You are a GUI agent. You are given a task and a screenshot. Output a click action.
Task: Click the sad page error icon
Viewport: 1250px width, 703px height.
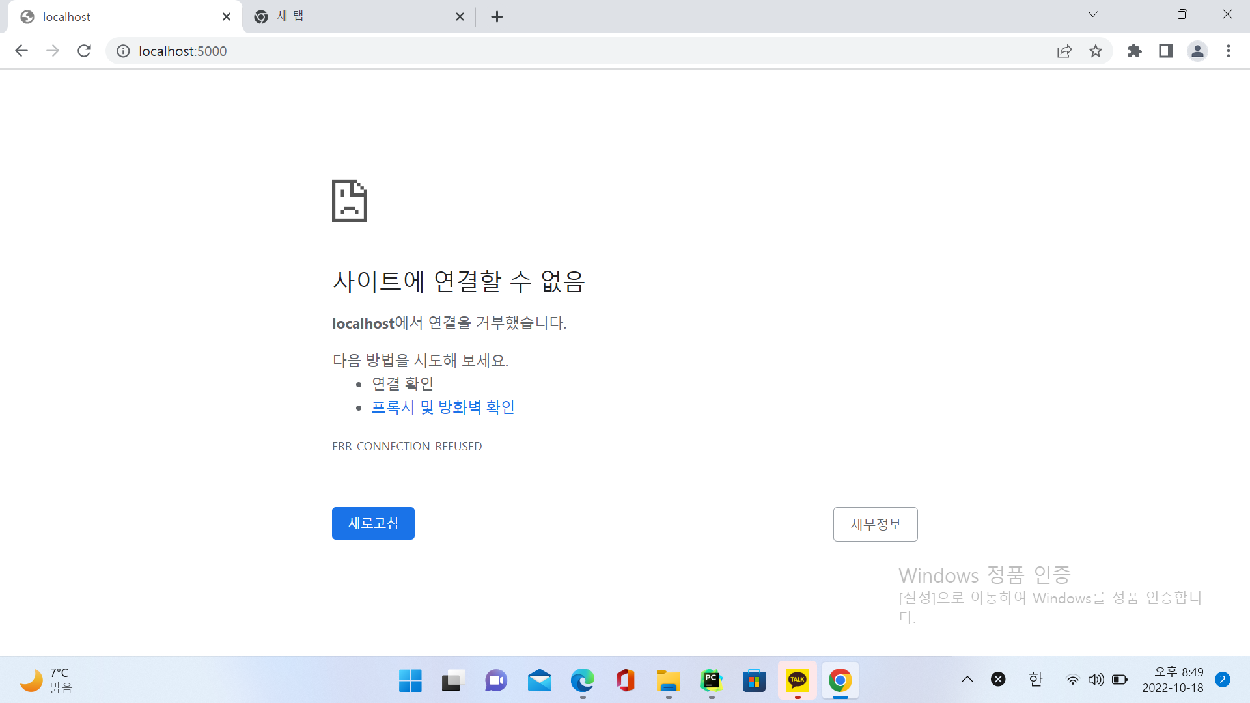pyautogui.click(x=350, y=200)
